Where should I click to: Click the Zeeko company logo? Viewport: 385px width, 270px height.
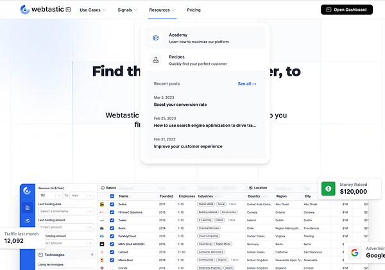[102, 220]
